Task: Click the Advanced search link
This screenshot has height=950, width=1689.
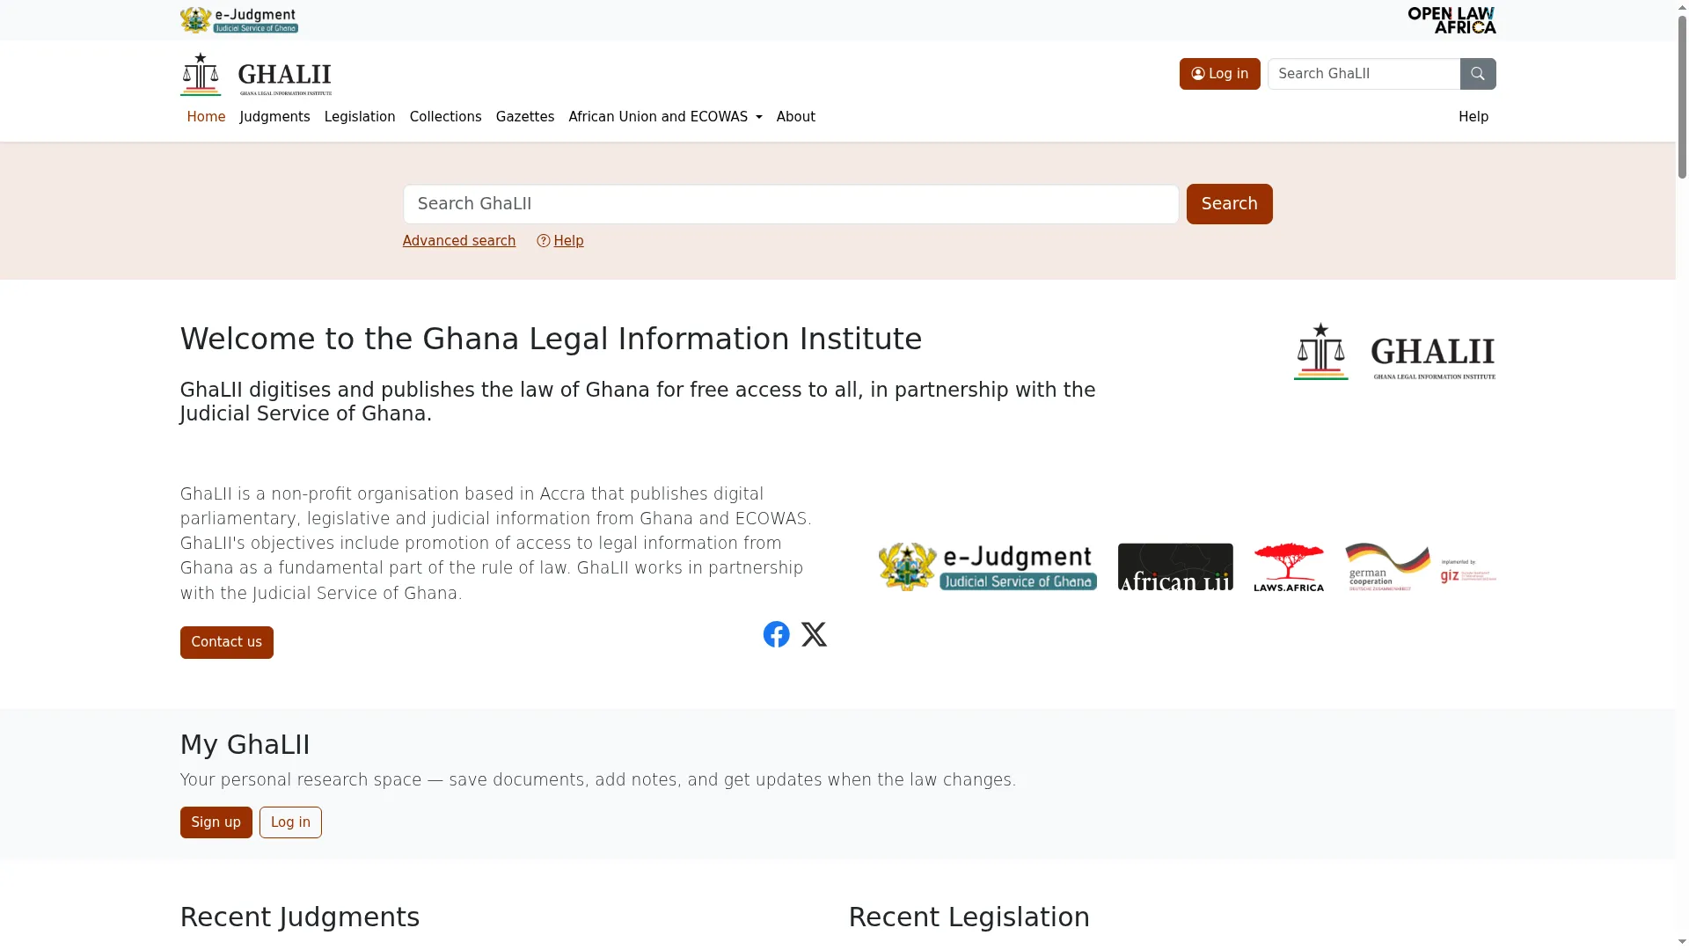Action: (x=459, y=241)
